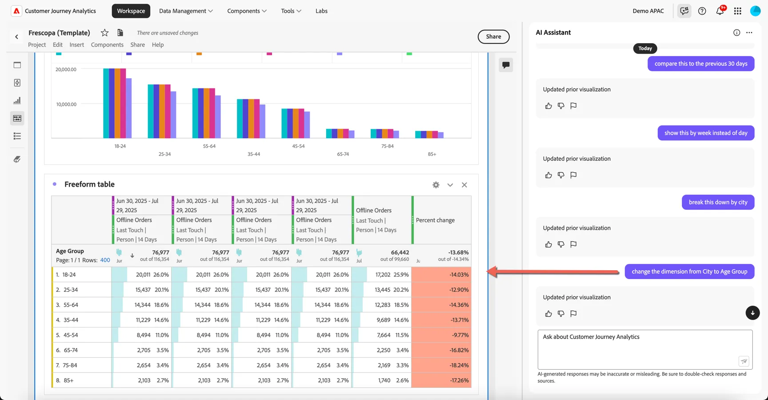Click the Freeform table purple color dot

tap(55, 184)
